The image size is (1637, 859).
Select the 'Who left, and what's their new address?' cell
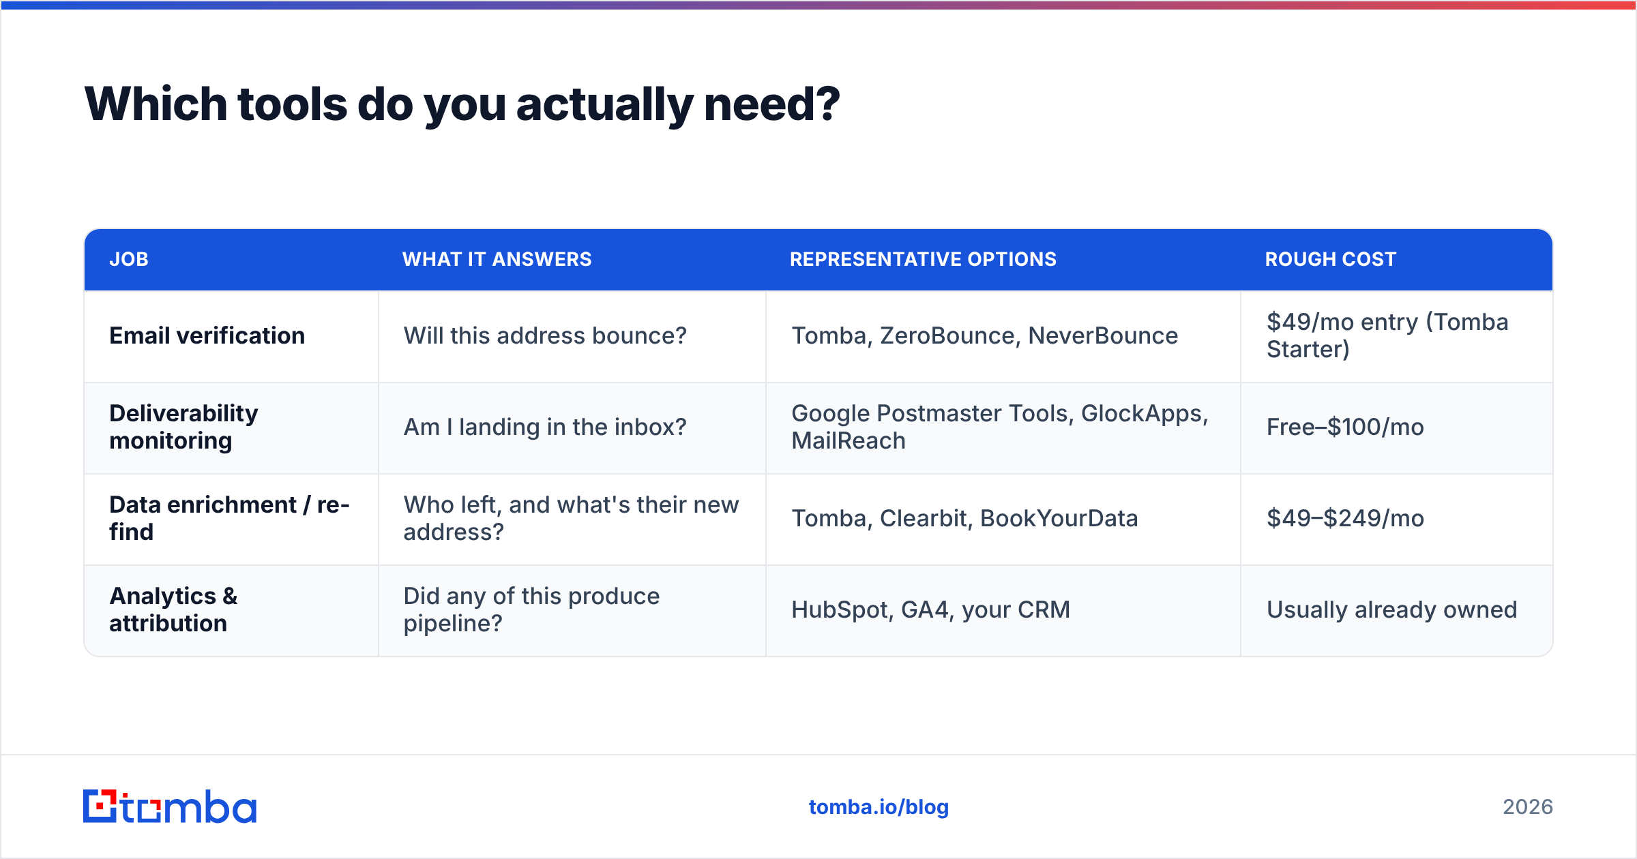(572, 519)
